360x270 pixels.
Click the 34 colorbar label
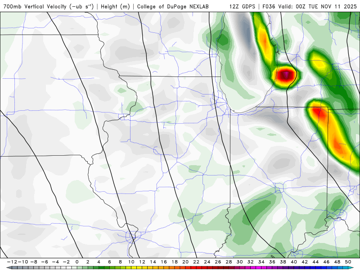[x=261, y=262]
